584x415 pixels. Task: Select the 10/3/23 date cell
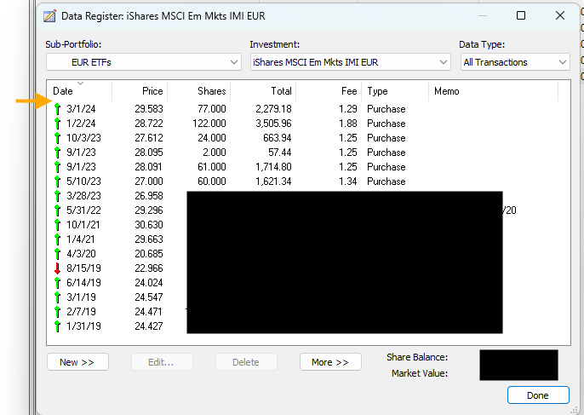pyautogui.click(x=83, y=138)
